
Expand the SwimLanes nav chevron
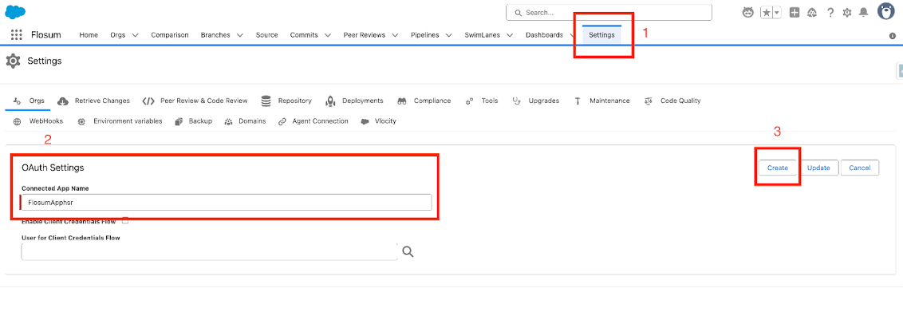click(x=511, y=35)
